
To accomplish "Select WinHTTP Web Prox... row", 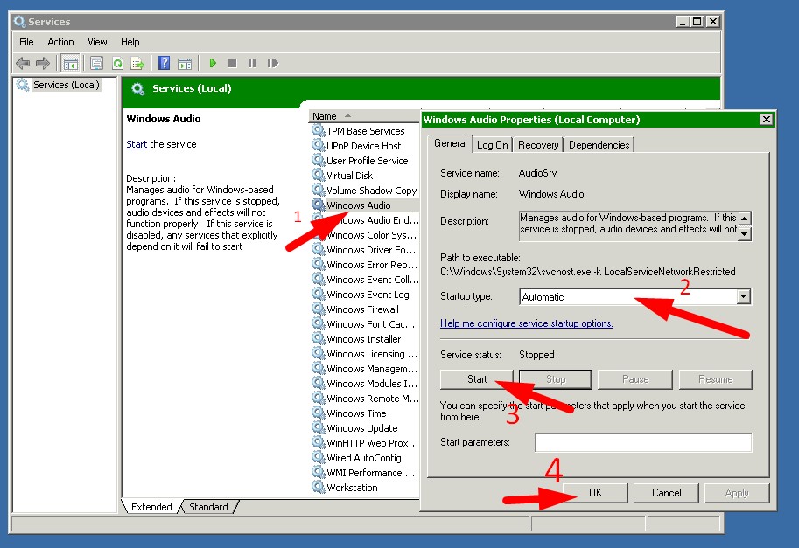I will pos(372,442).
